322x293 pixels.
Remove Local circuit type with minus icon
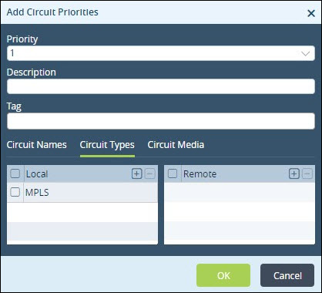tap(150, 174)
